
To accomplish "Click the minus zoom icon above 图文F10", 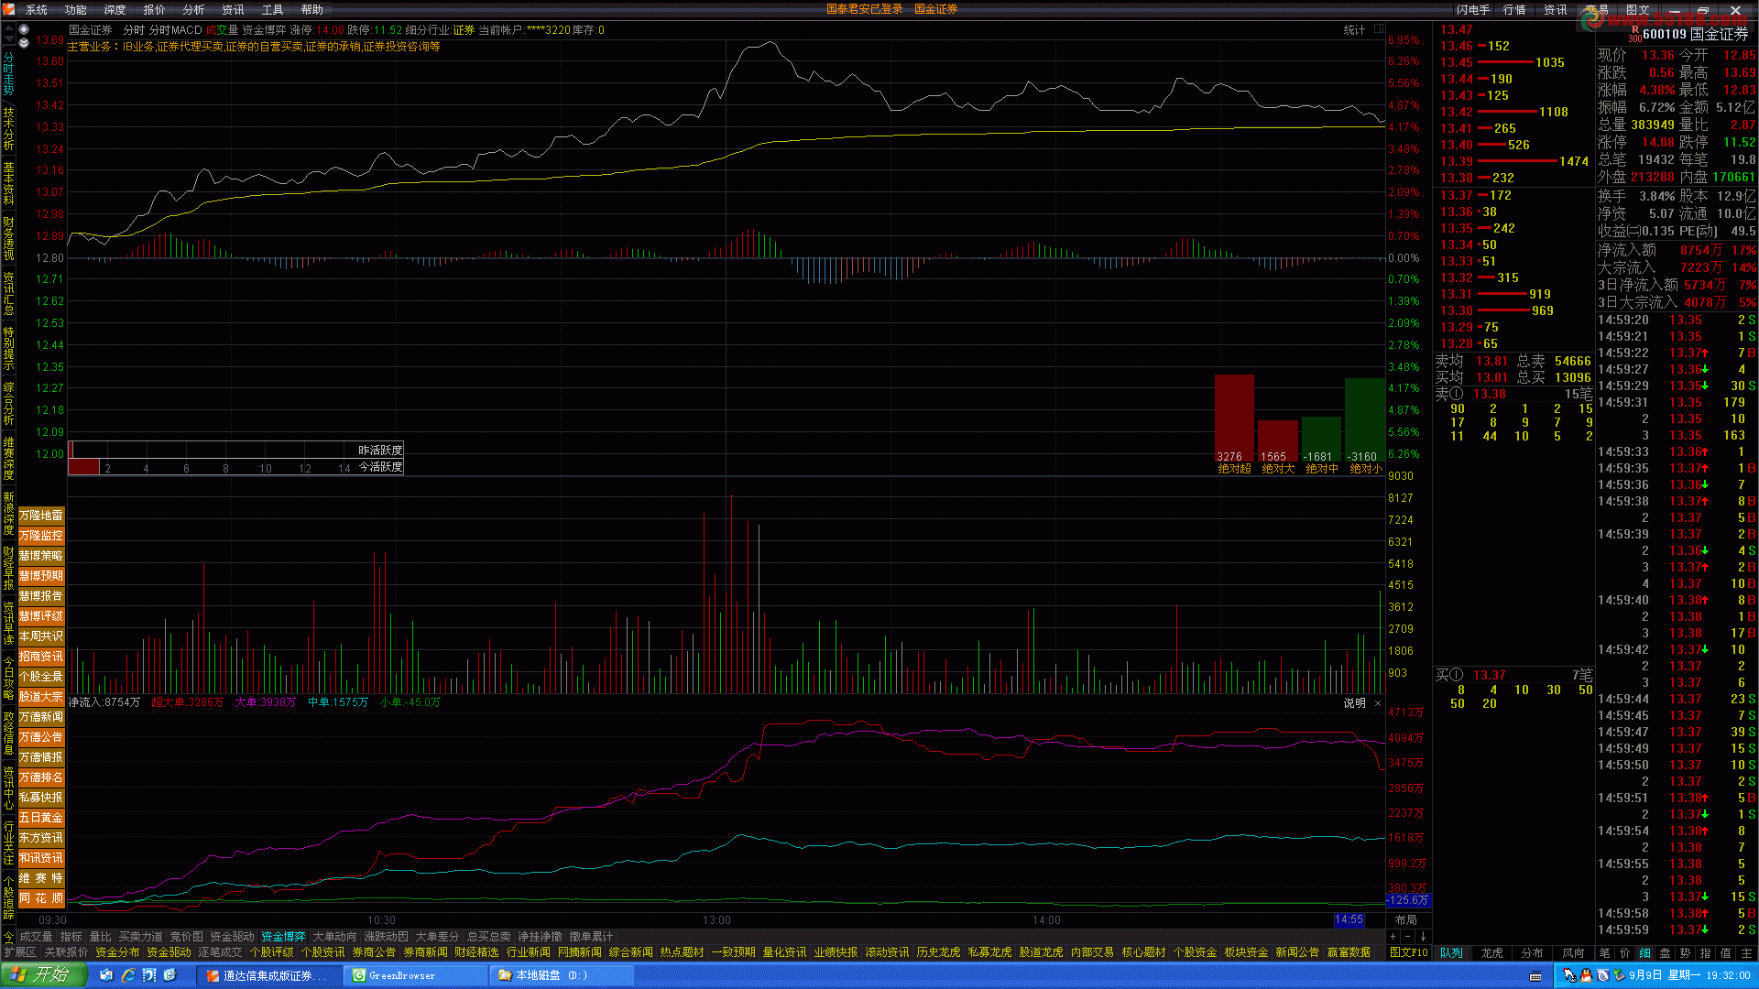I will click(x=1408, y=937).
